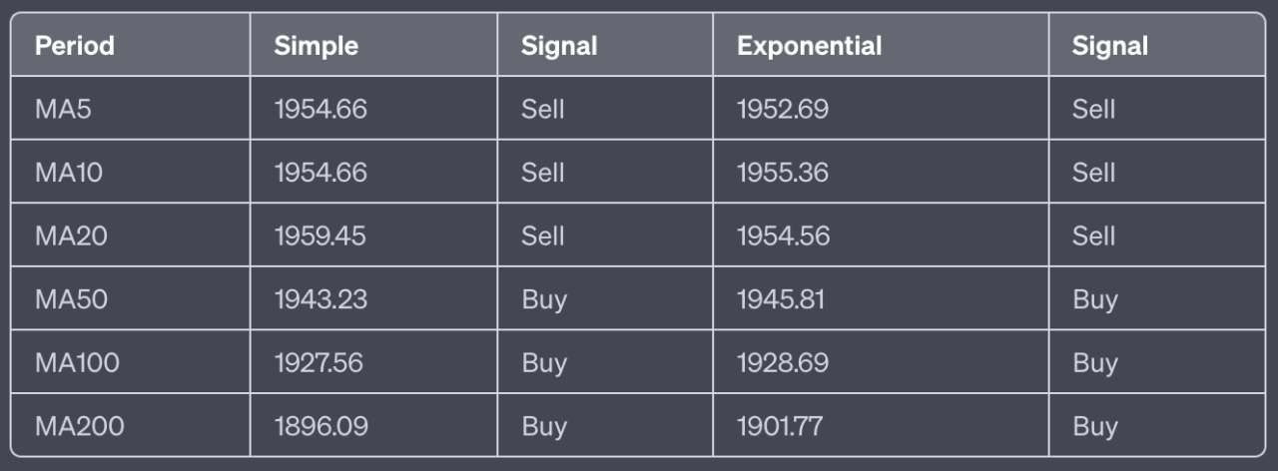Select the MA10 period cell
The height and width of the screenshot is (471, 1278).
point(69,173)
